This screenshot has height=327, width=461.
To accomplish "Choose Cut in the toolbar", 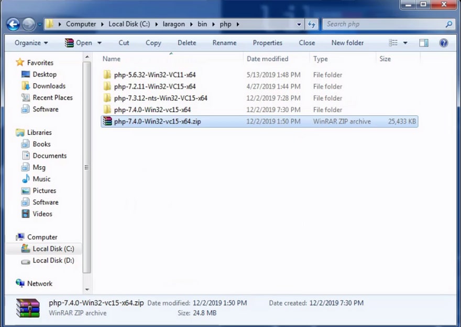I will click(124, 43).
